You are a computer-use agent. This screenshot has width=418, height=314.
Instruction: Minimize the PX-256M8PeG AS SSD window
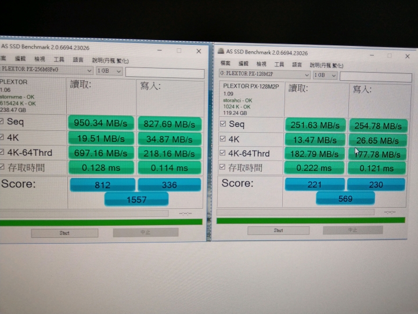coord(160,50)
